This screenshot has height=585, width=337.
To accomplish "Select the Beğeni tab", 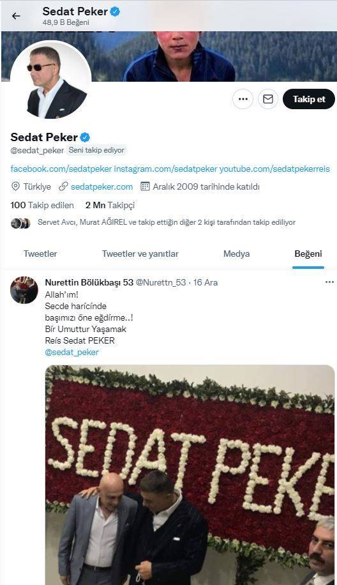I will tap(308, 254).
